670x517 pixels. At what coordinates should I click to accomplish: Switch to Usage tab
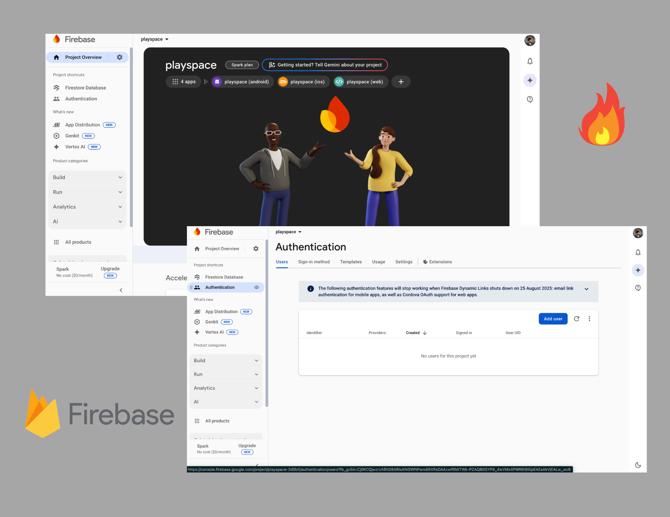coord(379,262)
